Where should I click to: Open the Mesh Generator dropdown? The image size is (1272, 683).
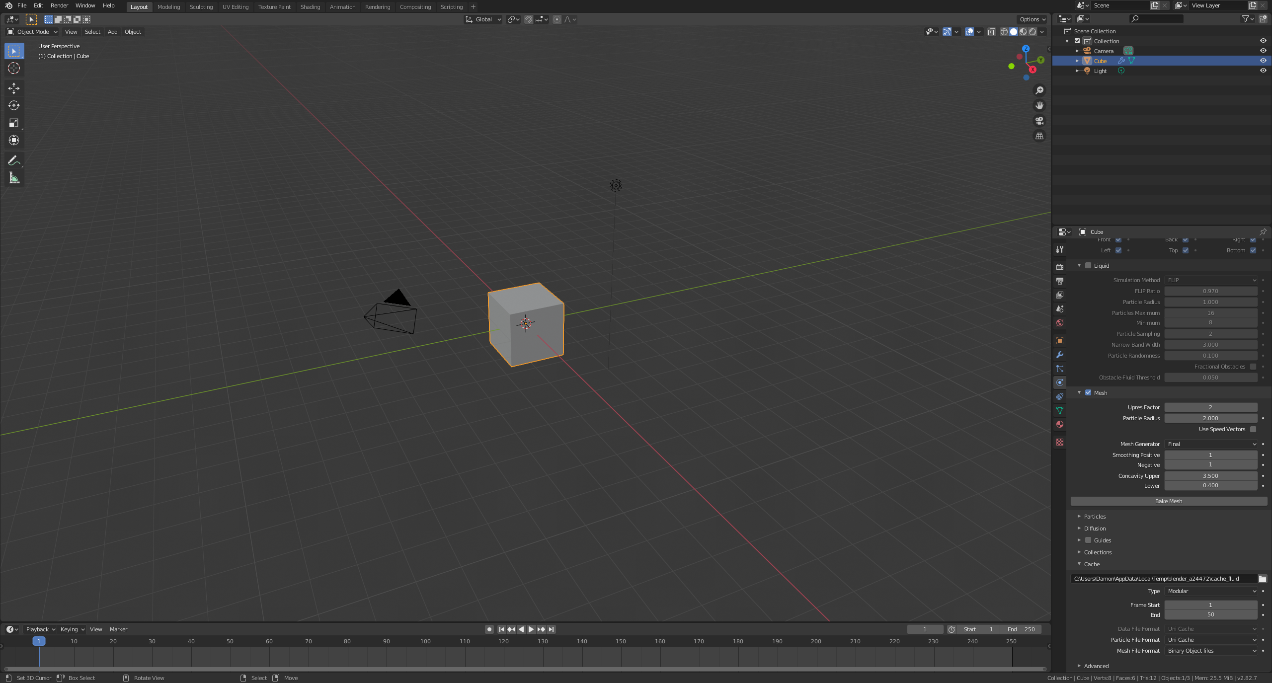1210,444
